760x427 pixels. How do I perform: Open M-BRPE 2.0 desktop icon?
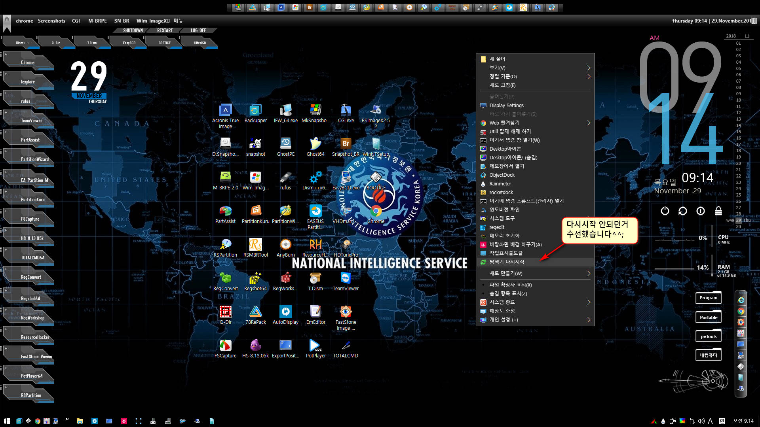225,181
